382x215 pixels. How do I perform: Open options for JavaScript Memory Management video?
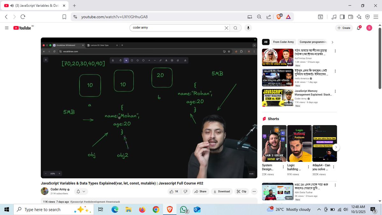[335, 91]
